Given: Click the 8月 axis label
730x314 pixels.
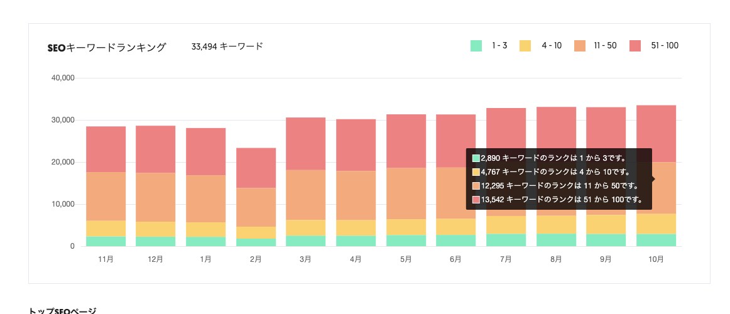Looking at the screenshot, I should point(555,259).
